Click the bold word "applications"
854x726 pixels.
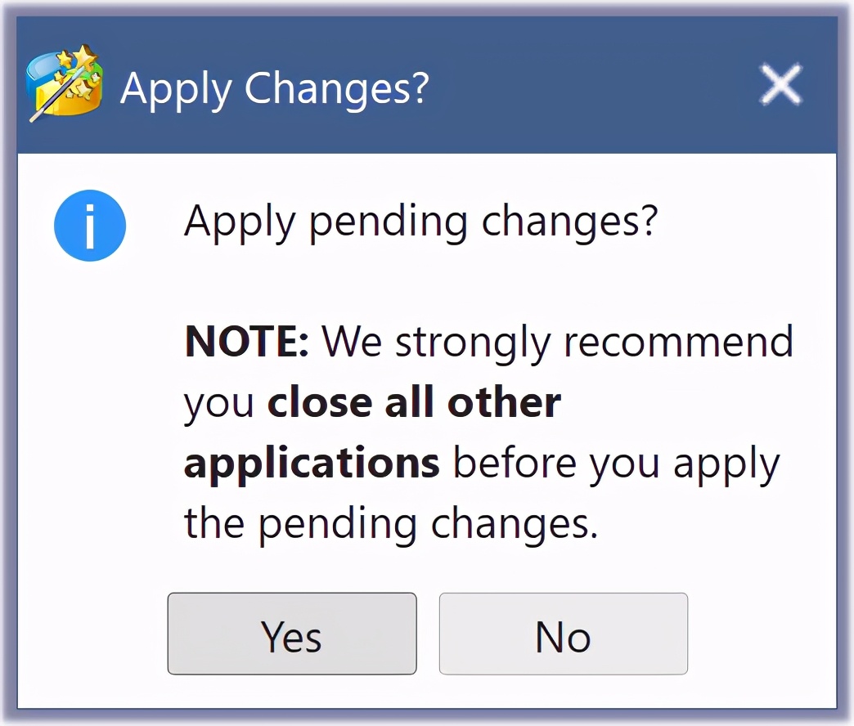312,464
